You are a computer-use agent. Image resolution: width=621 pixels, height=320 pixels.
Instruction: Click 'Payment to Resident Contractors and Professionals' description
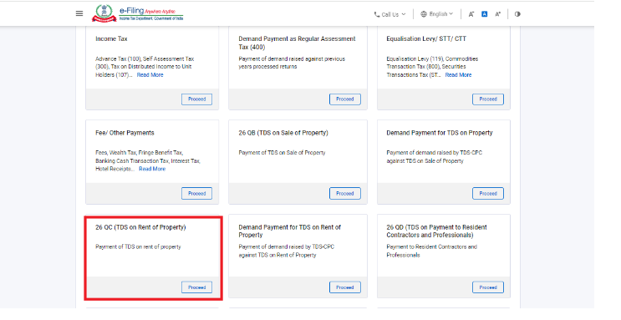point(431,251)
